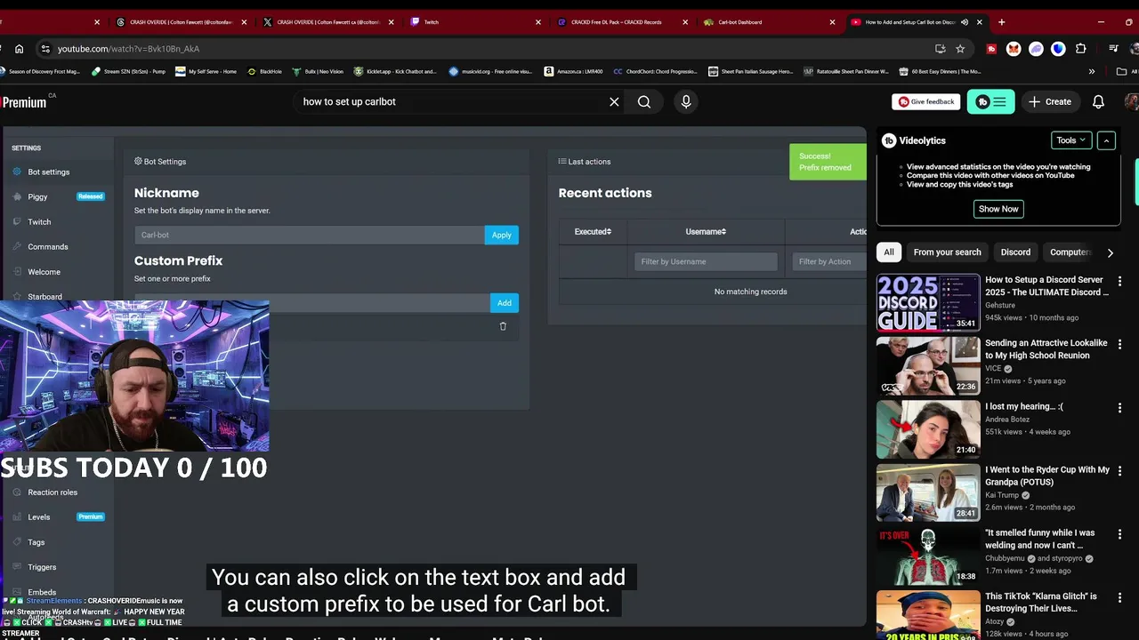Open options for Sending an Attractive Lookalike video
The width and height of the screenshot is (1139, 640).
(x=1119, y=344)
